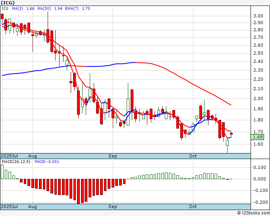This screenshot has width=270, height=216.
Task: Click the Sep label on price chart axis
Action: [113, 156]
